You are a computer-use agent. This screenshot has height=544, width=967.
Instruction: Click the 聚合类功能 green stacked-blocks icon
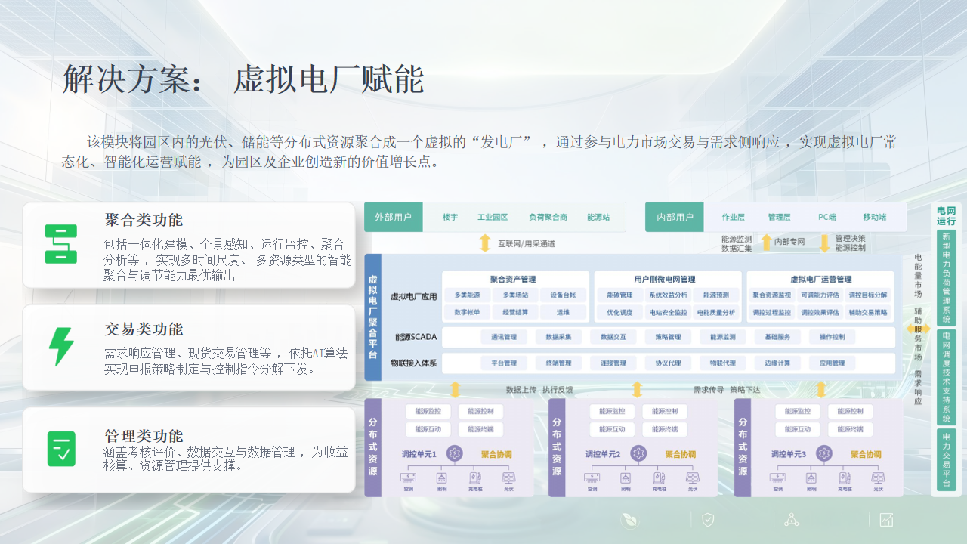(61, 244)
